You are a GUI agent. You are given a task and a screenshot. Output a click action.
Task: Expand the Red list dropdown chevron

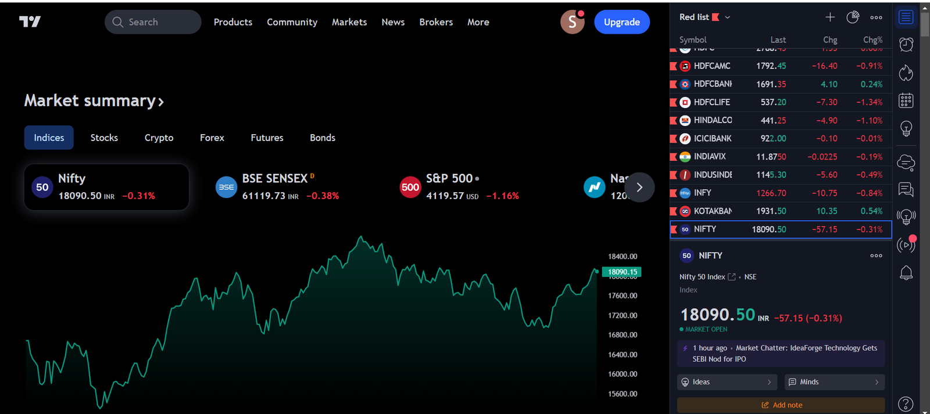pyautogui.click(x=728, y=17)
